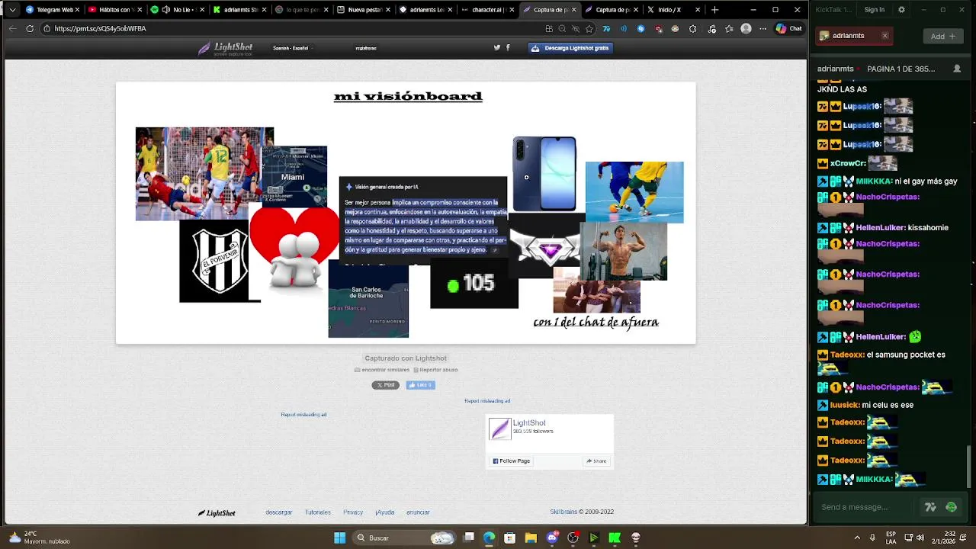Click the taskbar Buscar search box
Screen dimensions: 976x549
tap(405, 538)
